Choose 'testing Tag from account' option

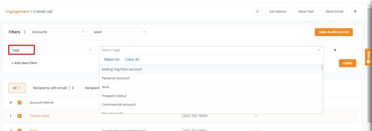tap(210, 70)
